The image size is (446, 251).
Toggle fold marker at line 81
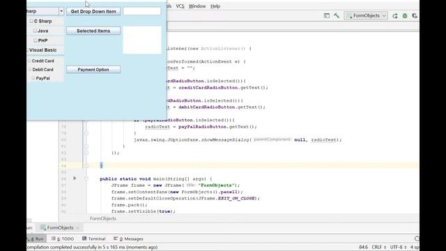click(86, 146)
